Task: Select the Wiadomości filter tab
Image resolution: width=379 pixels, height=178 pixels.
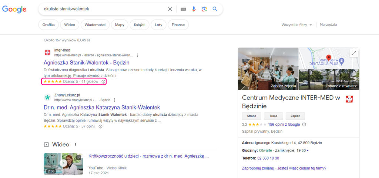Action: coord(95,25)
